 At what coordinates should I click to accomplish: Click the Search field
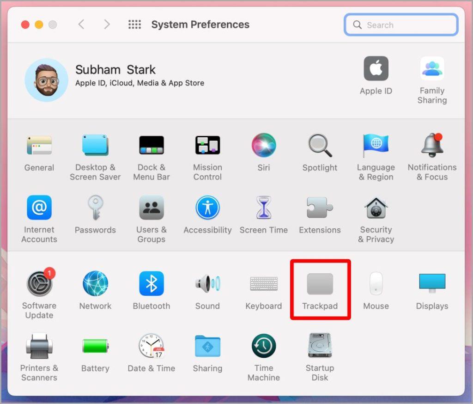401,25
